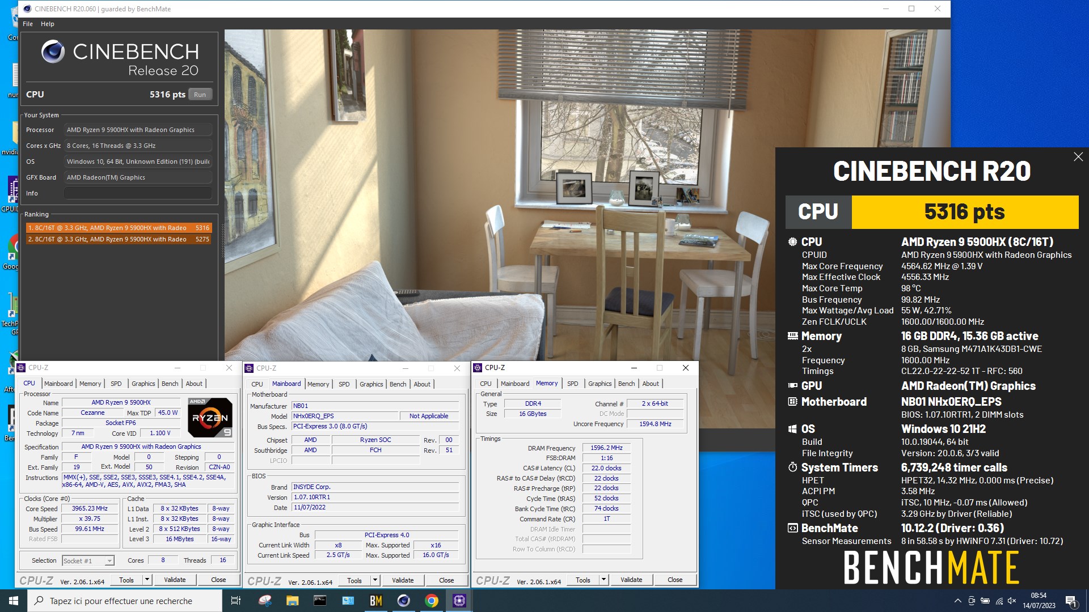Viewport: 1089px width, 612px height.
Task: Expand Tools dropdown arrow in middle CPU-Z
Action: point(375,580)
